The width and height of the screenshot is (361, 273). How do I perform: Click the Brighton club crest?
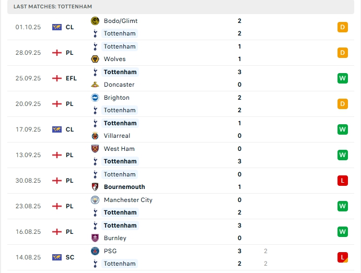[x=95, y=98]
